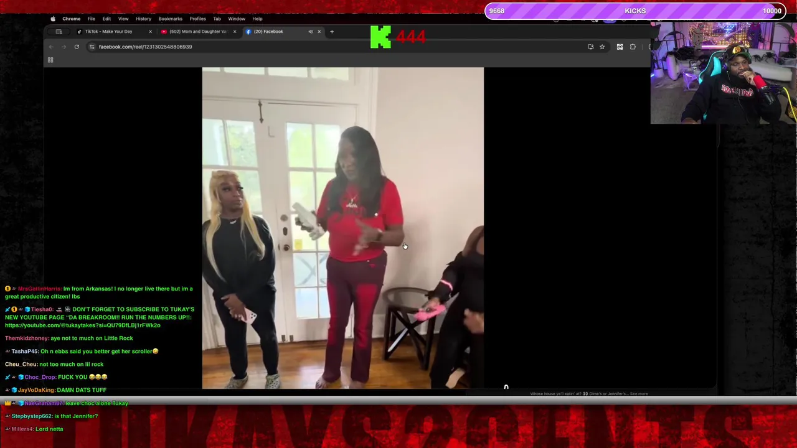Click the KICKS goal progress bar
This screenshot has width=797, height=448.
click(x=635, y=11)
